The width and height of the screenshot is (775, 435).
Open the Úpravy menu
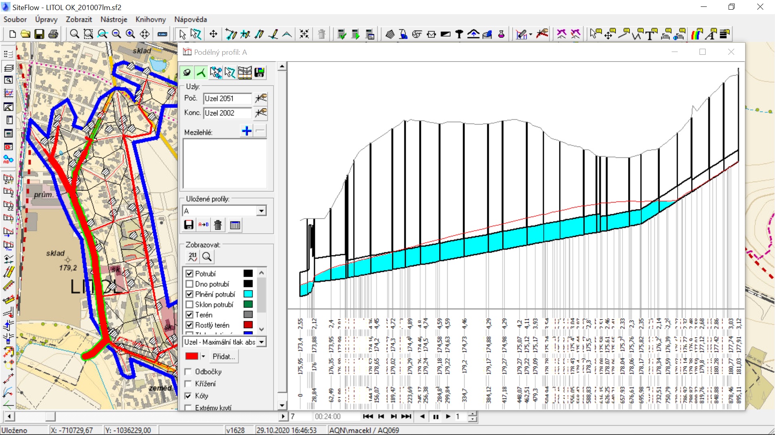46,19
